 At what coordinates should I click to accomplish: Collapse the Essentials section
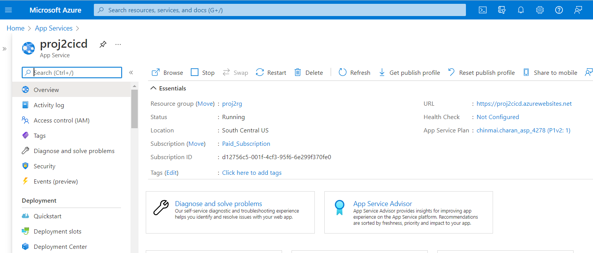(168, 88)
